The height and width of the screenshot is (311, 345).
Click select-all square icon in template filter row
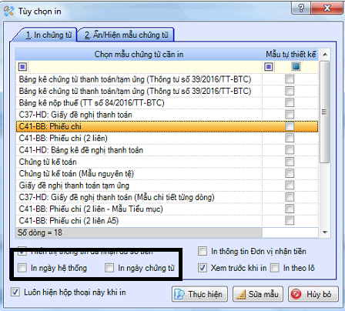click(x=22, y=67)
